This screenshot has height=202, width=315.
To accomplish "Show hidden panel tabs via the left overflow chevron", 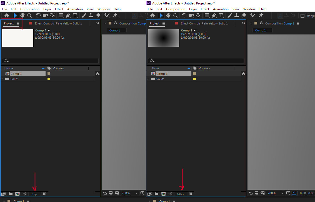I will point(97,23).
